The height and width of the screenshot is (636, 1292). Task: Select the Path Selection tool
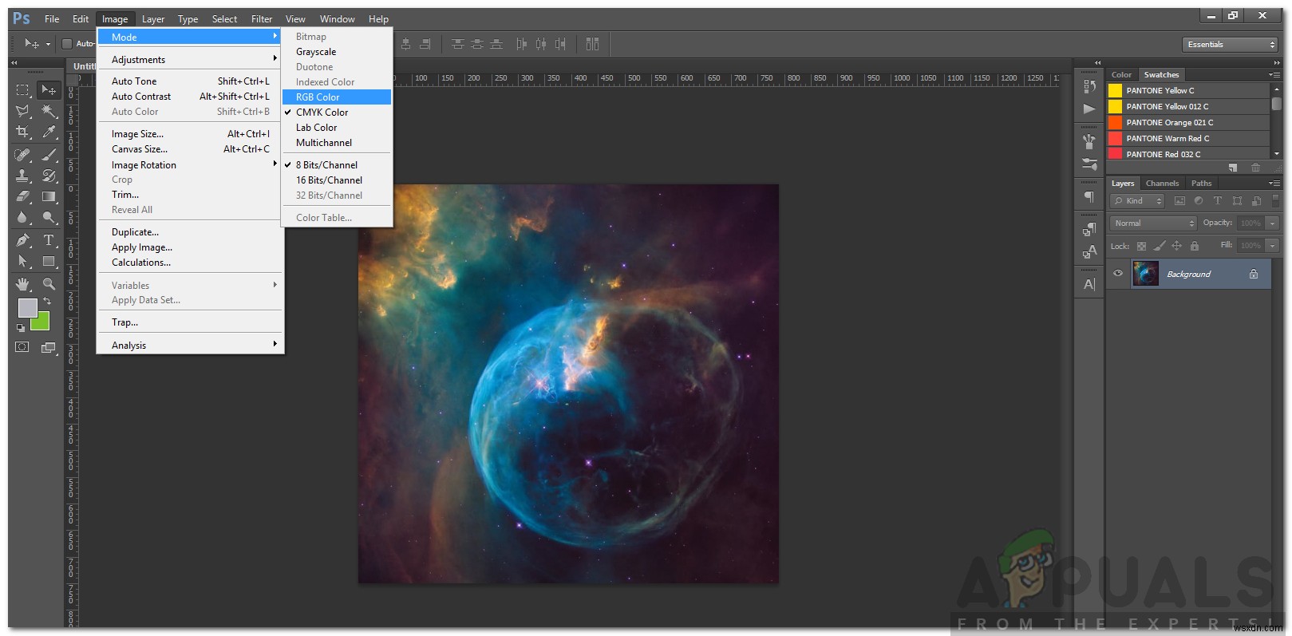click(x=22, y=261)
